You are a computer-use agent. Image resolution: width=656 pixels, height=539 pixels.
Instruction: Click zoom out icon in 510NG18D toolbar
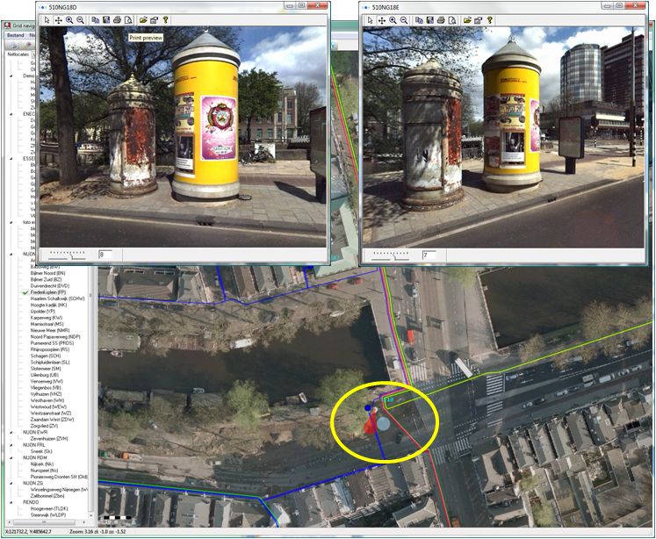tap(81, 19)
